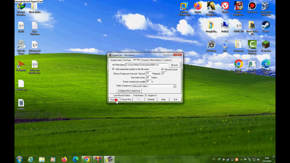The width and height of the screenshot is (290, 163).
Task: Click the Key frame every field
Action: point(148,77)
